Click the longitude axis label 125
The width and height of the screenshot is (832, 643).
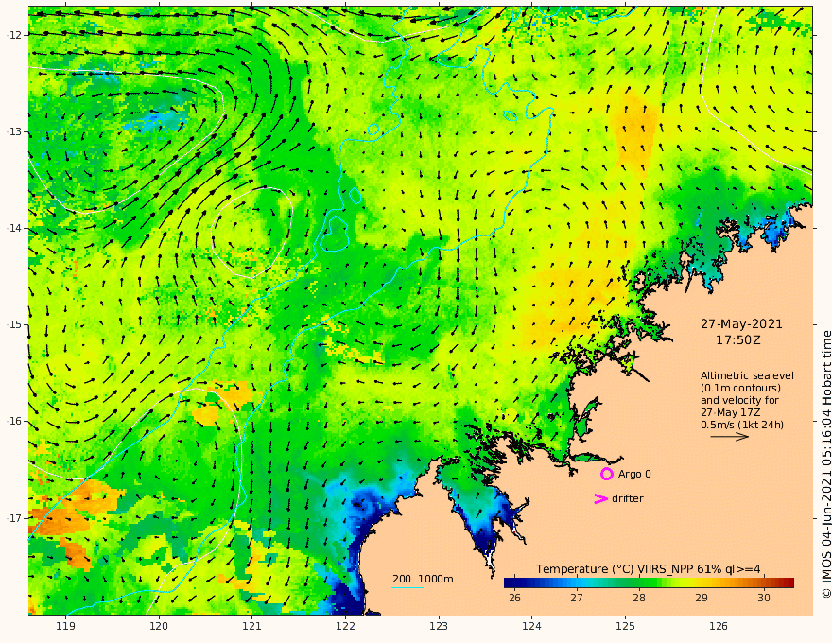tap(625, 626)
